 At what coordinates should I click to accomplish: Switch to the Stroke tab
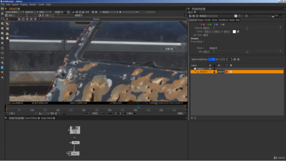207,20
